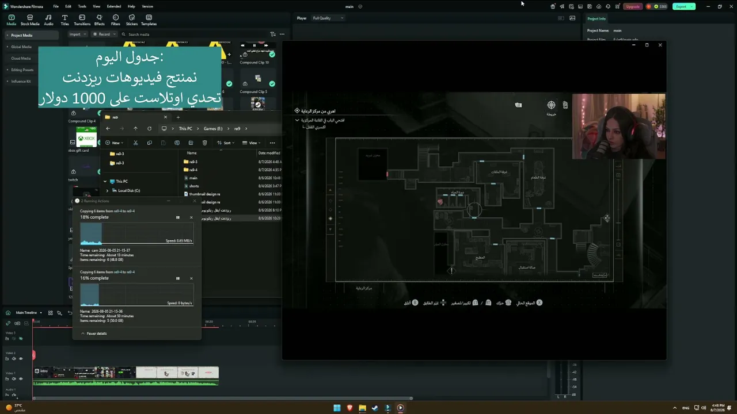Expand the Project Media section
This screenshot has width=737, height=414.
pos(7,36)
